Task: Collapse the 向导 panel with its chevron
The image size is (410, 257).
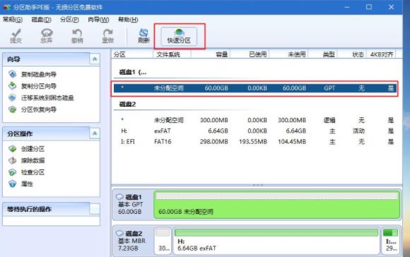Action: 95,59
